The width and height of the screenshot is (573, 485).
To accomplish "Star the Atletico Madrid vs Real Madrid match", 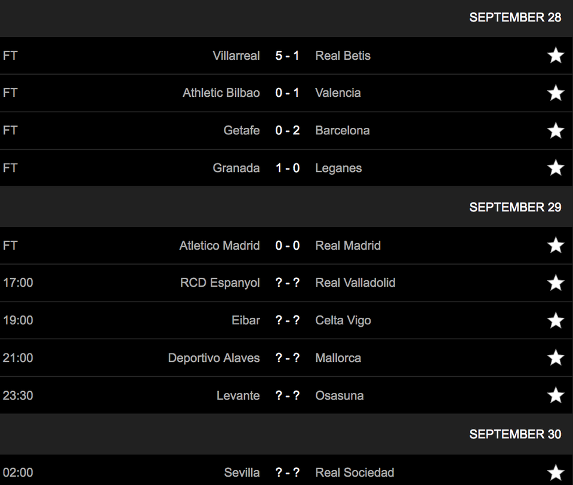I will tap(556, 245).
